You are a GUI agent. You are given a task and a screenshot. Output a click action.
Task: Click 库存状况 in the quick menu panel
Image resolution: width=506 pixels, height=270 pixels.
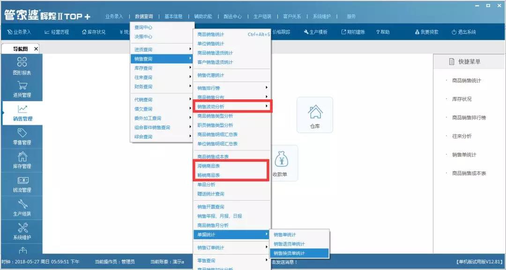[461, 99]
